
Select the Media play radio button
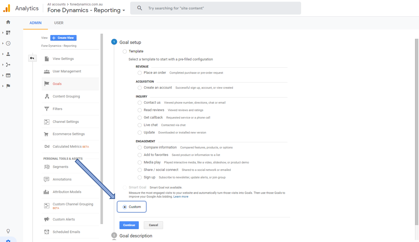coord(139,162)
